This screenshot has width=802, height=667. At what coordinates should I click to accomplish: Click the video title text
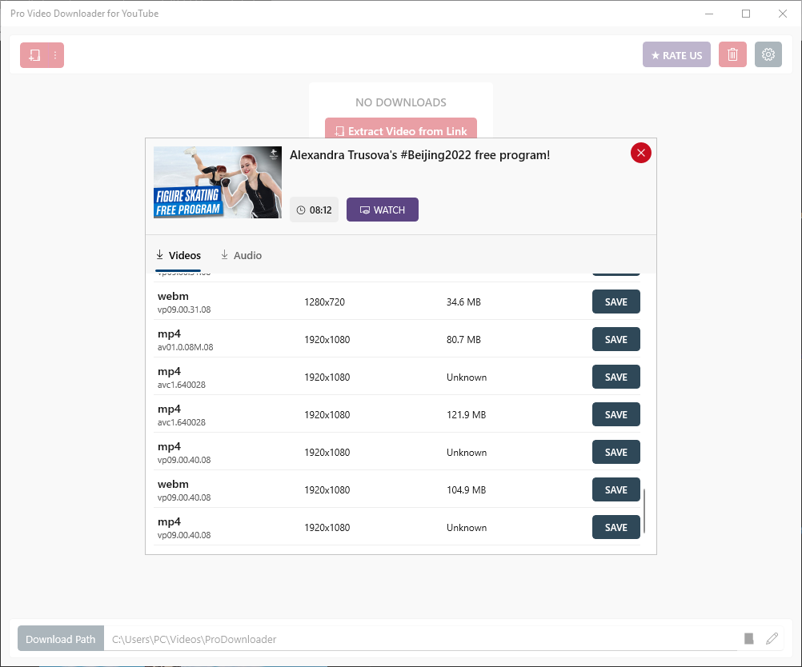[419, 155]
